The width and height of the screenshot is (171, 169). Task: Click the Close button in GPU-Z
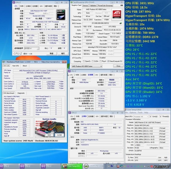tap(118, 66)
